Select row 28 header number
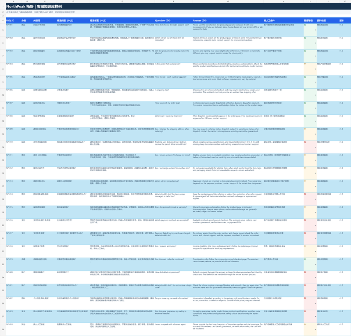Screen dimensions: 351x336 3,329
